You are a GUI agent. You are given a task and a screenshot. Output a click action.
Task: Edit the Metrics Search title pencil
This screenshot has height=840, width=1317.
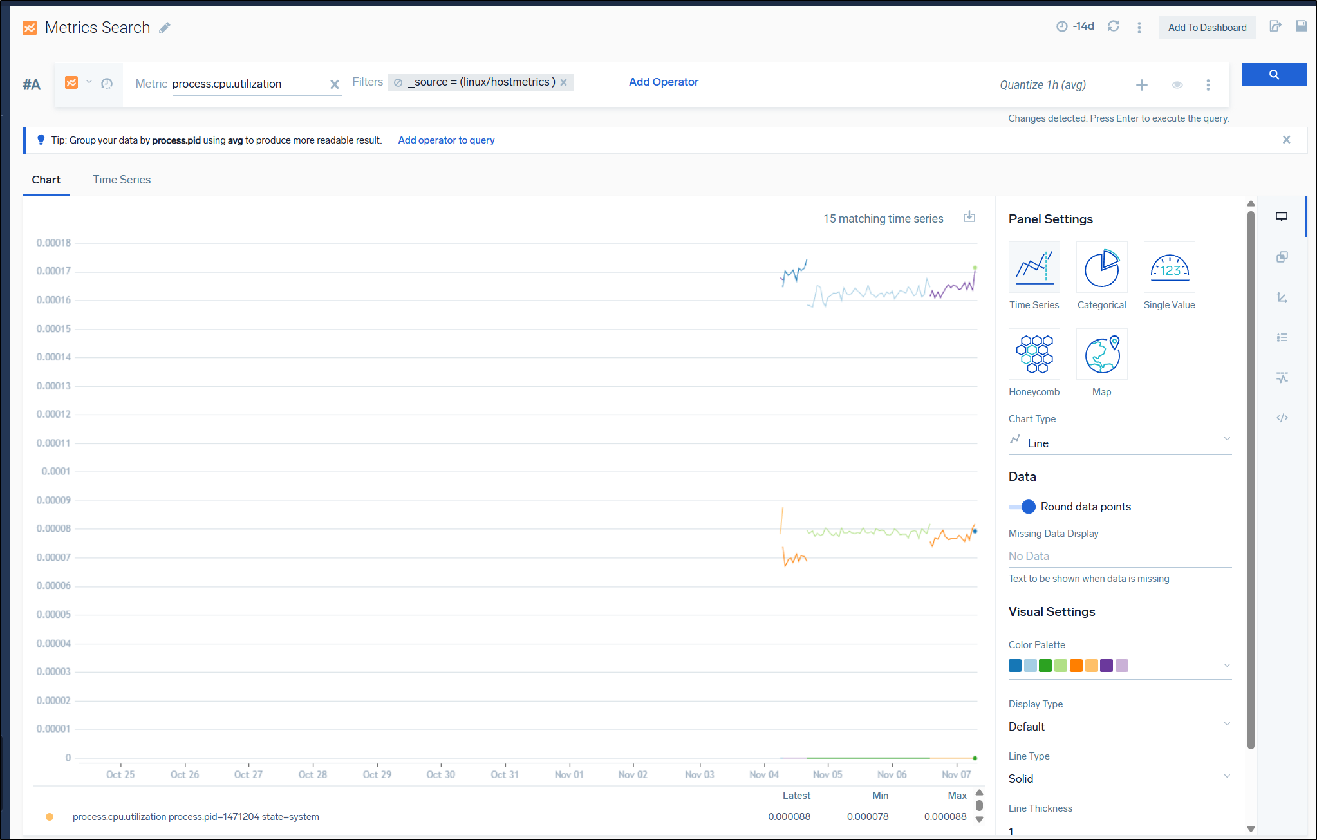point(165,28)
